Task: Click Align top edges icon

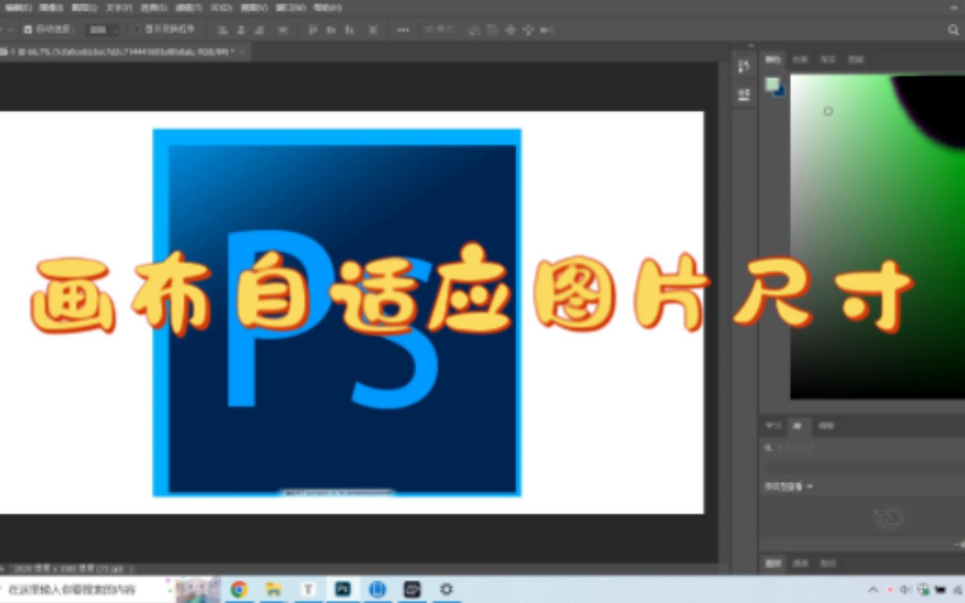Action: 313,30
